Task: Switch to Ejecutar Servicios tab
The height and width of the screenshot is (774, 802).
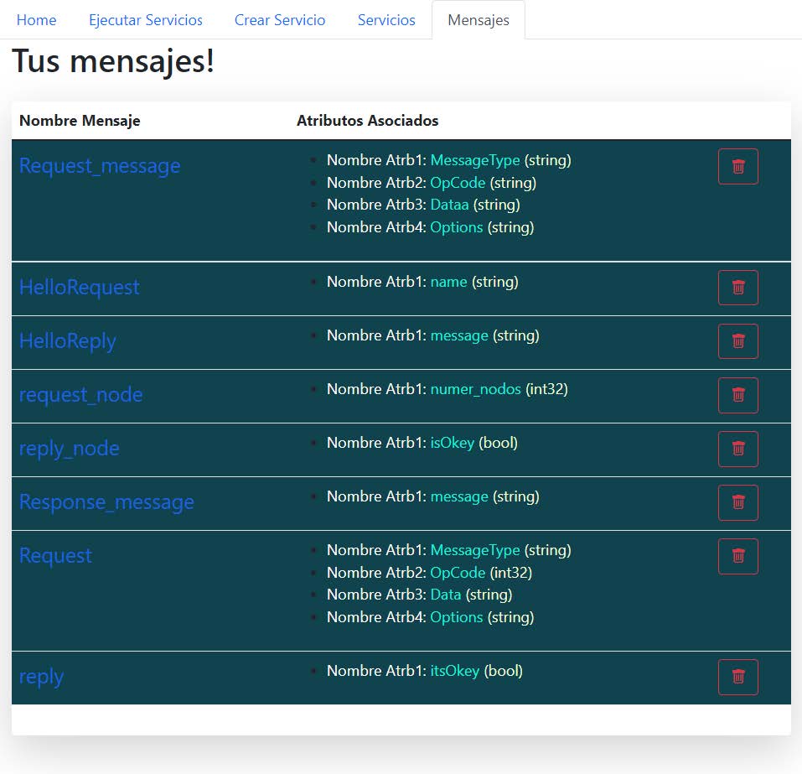Action: pos(146,20)
